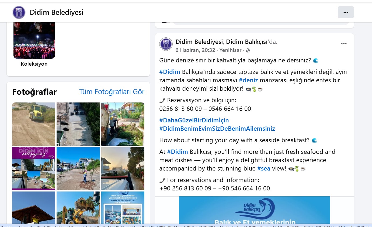372x227 pixels.
Task: Open the Didim Balıkçısı post image banner
Action: [x=255, y=210]
